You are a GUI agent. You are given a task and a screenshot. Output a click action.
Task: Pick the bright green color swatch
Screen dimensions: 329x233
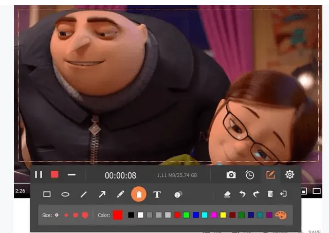click(186, 215)
